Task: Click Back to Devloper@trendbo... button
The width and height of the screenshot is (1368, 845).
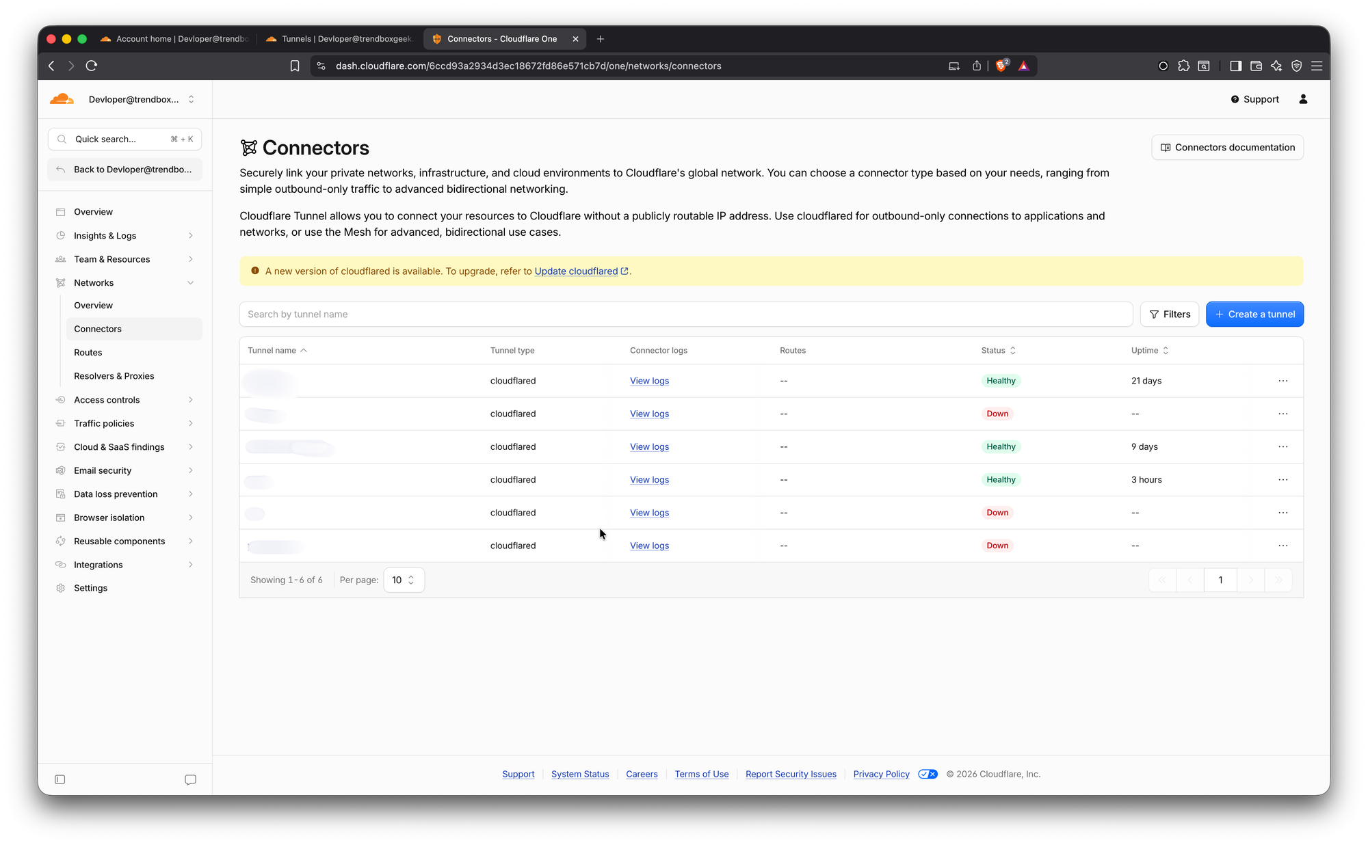Action: (x=125, y=170)
